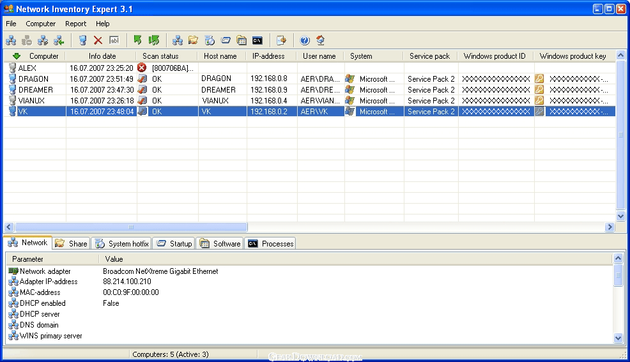Open the File menu

[11, 24]
